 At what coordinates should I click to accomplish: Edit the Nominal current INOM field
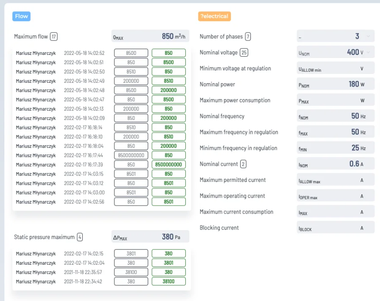pos(336,164)
